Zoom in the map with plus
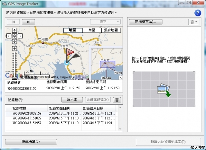 pyautogui.click(x=14, y=49)
